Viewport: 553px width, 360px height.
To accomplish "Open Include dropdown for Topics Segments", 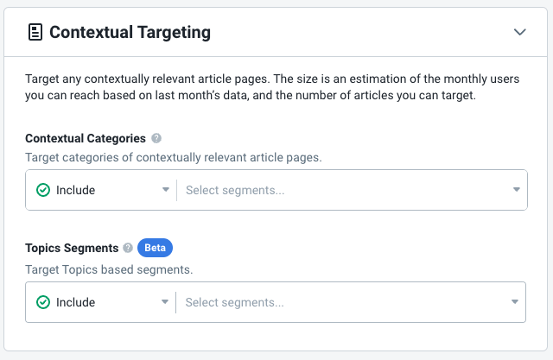I will coord(101,302).
